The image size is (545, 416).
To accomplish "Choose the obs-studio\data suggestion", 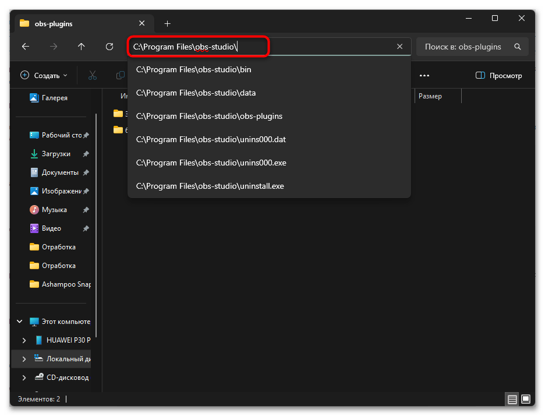I will click(196, 93).
